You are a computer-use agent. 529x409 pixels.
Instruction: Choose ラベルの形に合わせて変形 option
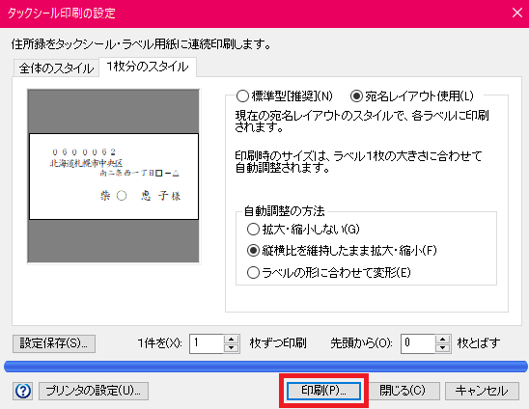(328, 272)
